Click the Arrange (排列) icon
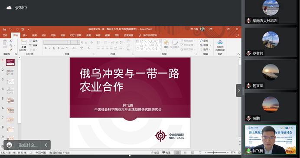Screen dimensions: 300x158 click(x=166, y=43)
